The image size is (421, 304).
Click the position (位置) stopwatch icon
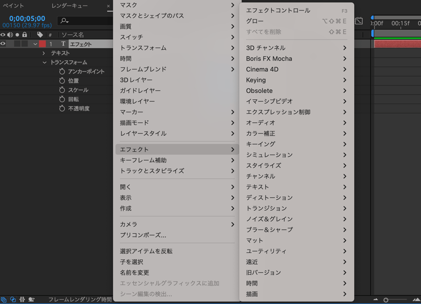[x=62, y=81]
